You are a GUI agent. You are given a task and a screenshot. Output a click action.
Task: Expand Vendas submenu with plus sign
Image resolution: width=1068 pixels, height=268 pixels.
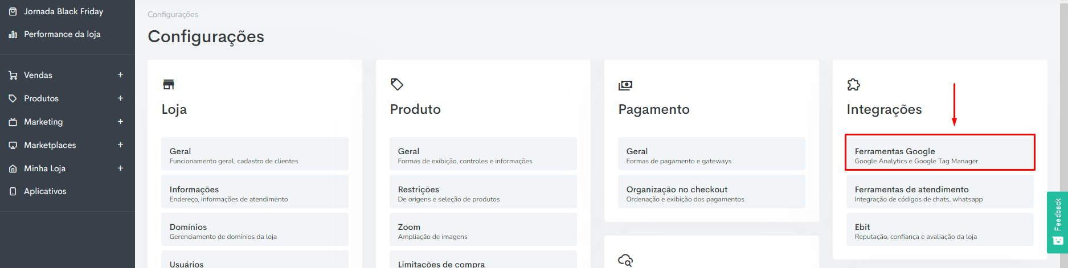tap(120, 75)
